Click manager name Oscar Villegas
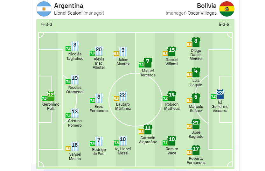The image size is (265, 171). (x=202, y=13)
